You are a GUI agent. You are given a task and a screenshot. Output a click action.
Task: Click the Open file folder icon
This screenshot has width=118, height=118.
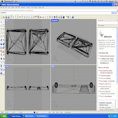click(x=4, y=17)
